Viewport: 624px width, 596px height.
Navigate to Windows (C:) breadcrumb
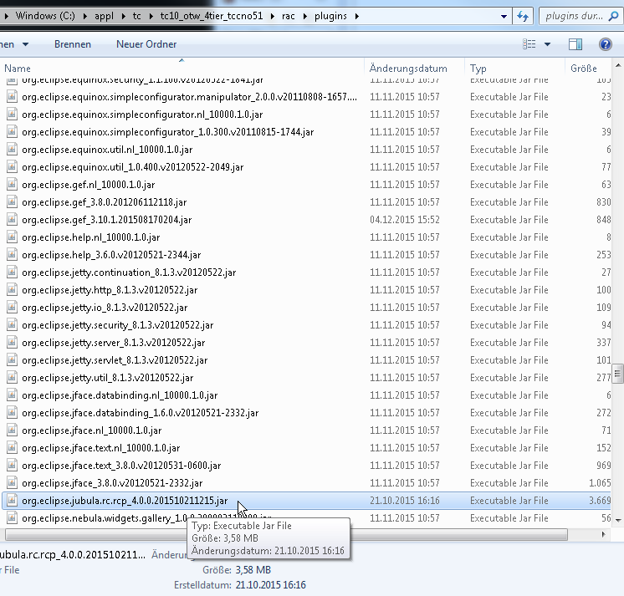(45, 16)
